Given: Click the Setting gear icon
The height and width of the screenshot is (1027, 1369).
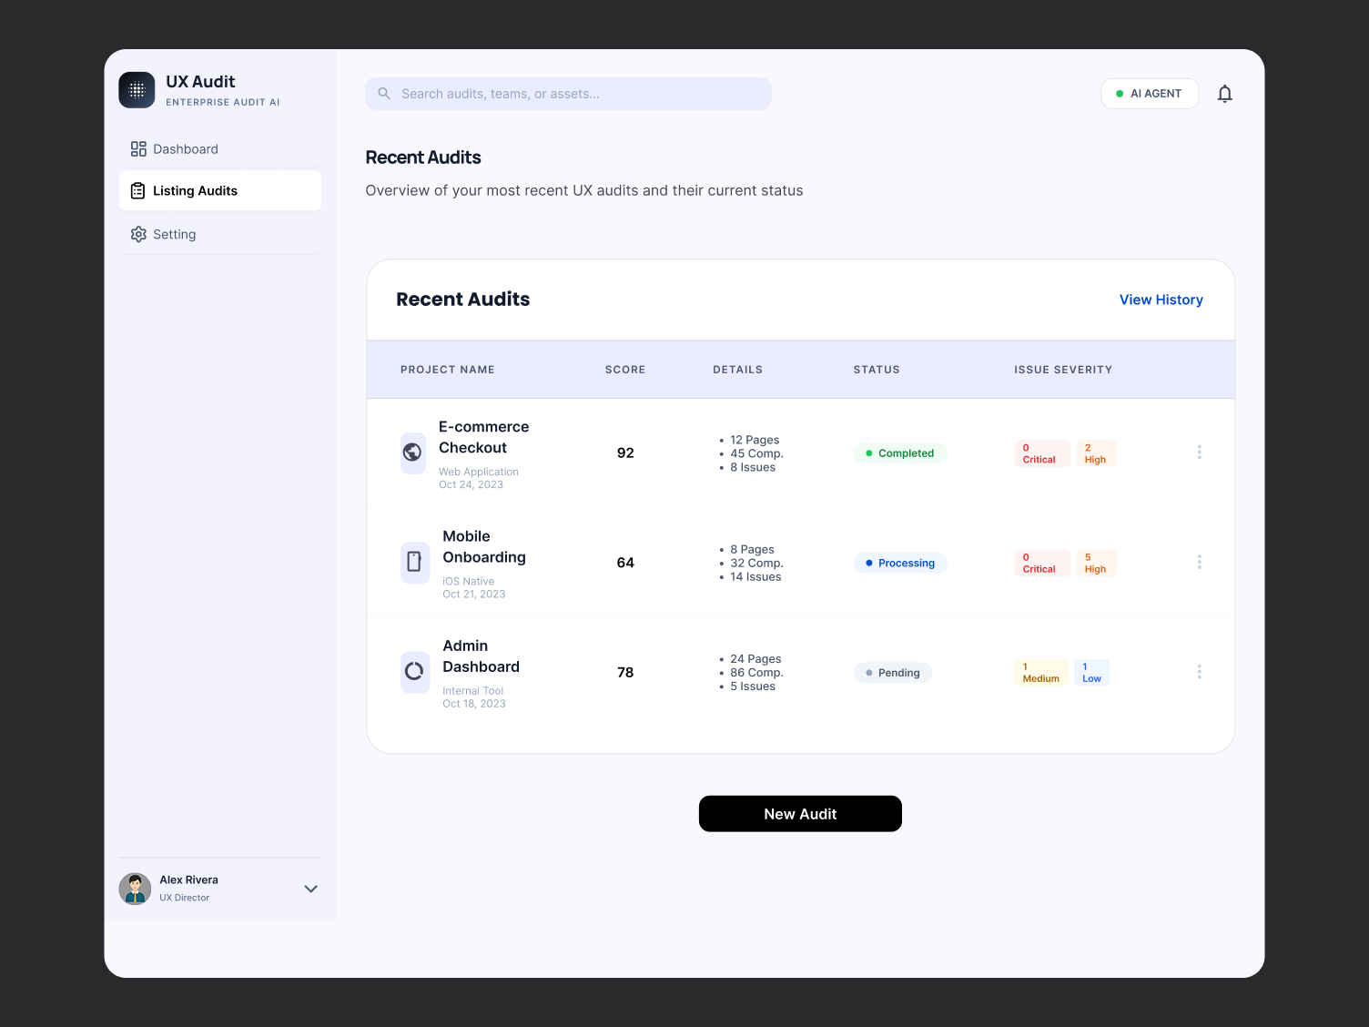Looking at the screenshot, I should point(138,234).
